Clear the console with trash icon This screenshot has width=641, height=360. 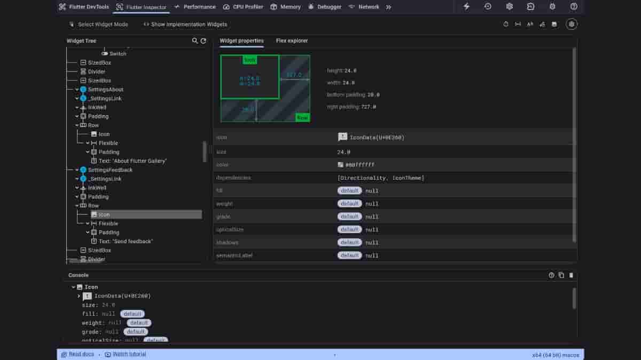click(571, 275)
